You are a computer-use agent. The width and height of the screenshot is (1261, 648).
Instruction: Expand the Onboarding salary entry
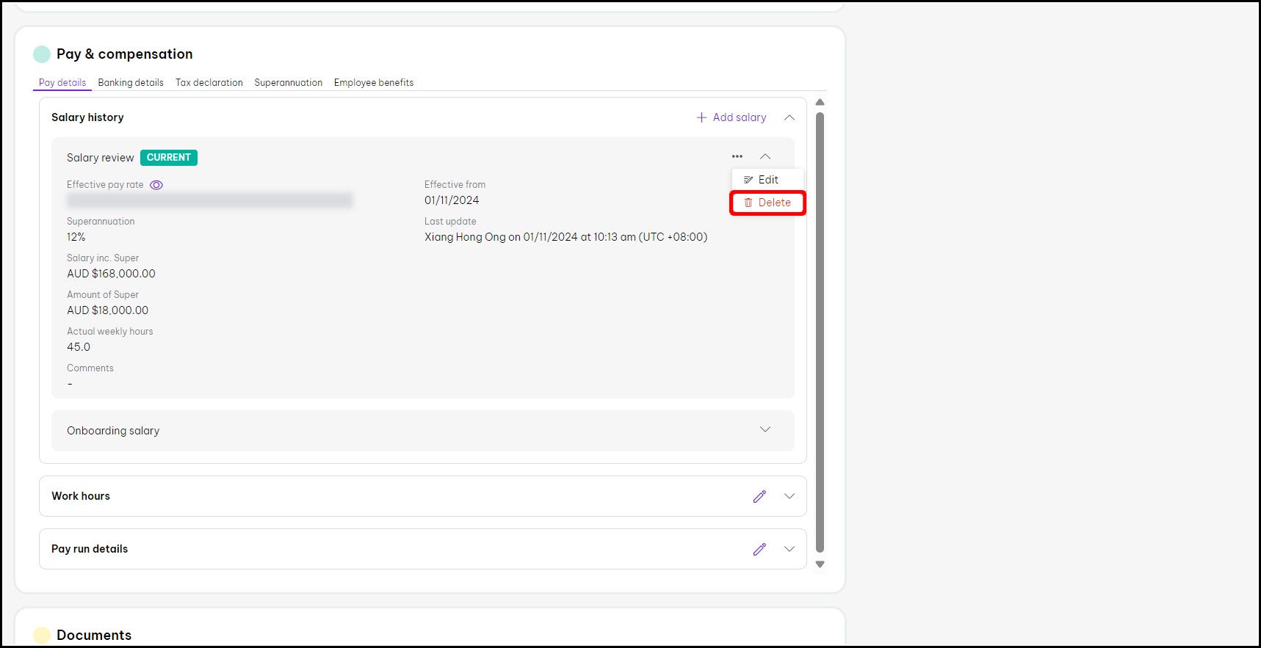pyautogui.click(x=765, y=430)
